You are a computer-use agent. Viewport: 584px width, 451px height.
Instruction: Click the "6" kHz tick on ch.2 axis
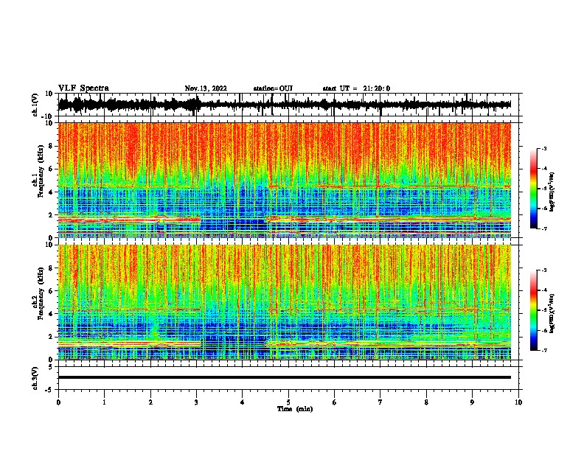click(51, 291)
